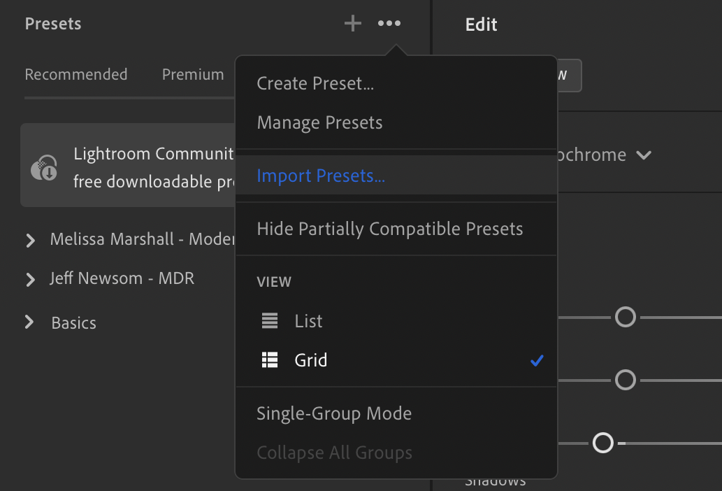Expand the Basics preset group

click(29, 322)
